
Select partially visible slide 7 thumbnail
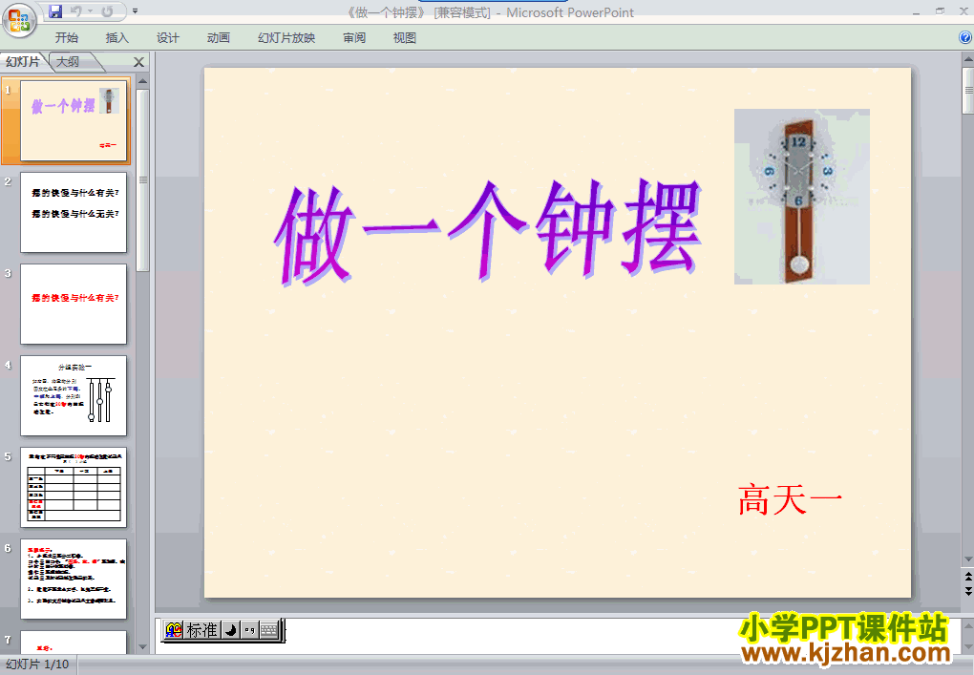coord(74,643)
